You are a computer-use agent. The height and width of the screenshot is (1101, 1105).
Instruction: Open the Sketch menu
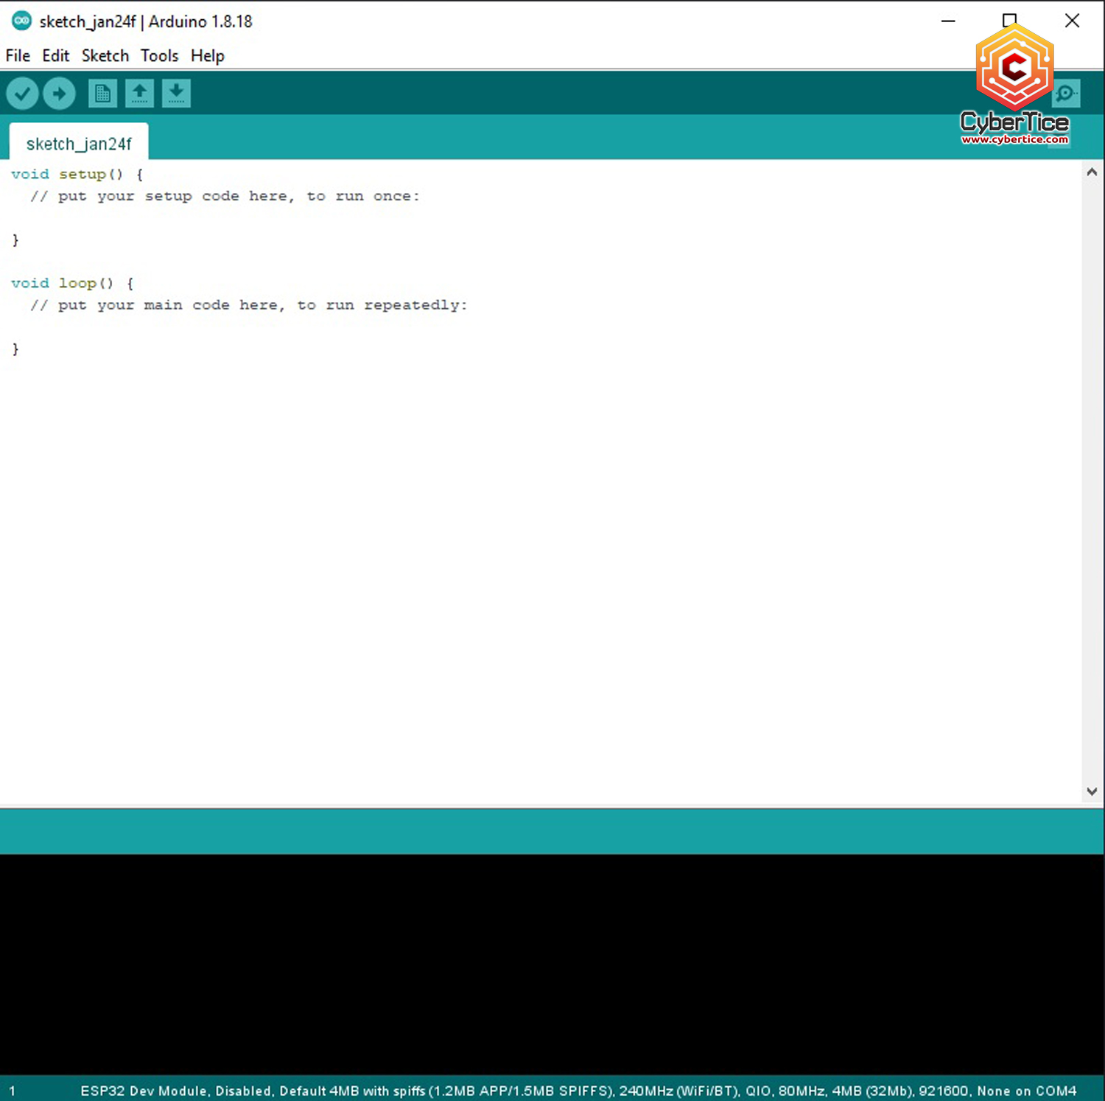click(x=105, y=56)
